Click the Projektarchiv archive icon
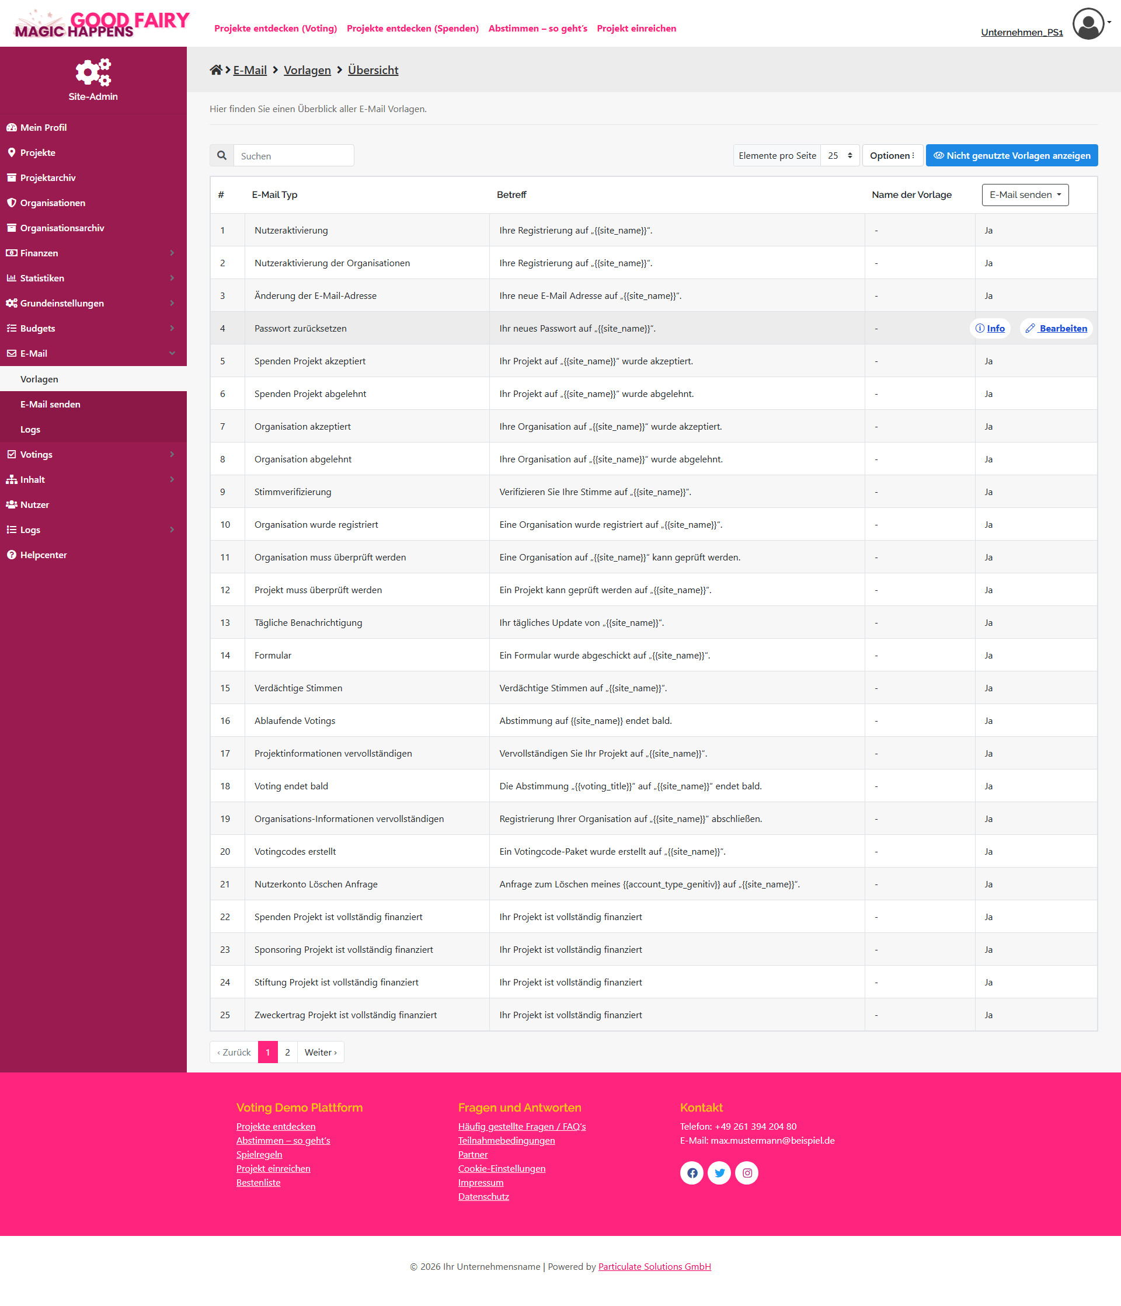 (x=11, y=177)
